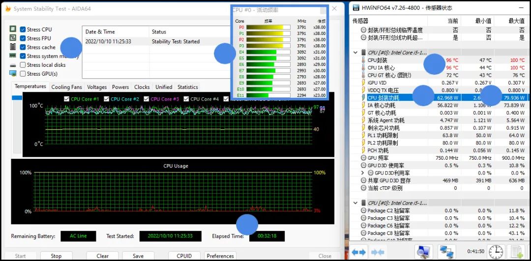Click the expand-columns double arrow icon in HWiNFO
Screen dimensions: 531x261
coord(358,252)
